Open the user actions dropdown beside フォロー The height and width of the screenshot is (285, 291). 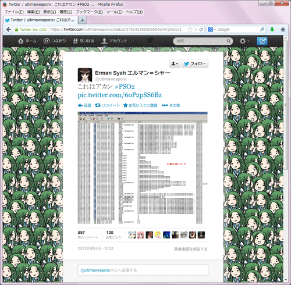[175, 63]
